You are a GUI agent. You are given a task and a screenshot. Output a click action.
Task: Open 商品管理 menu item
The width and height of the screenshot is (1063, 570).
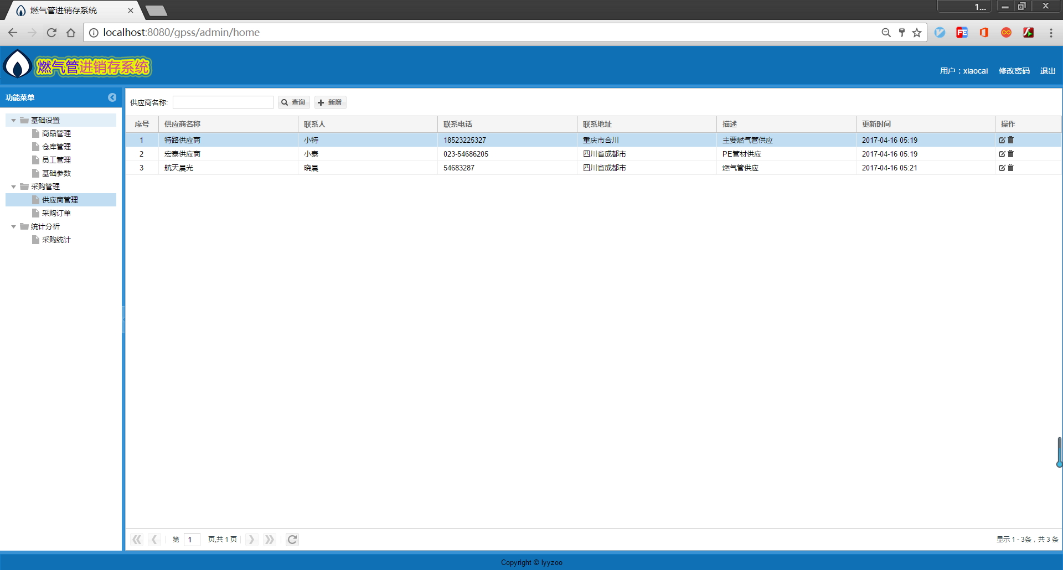[x=56, y=133]
